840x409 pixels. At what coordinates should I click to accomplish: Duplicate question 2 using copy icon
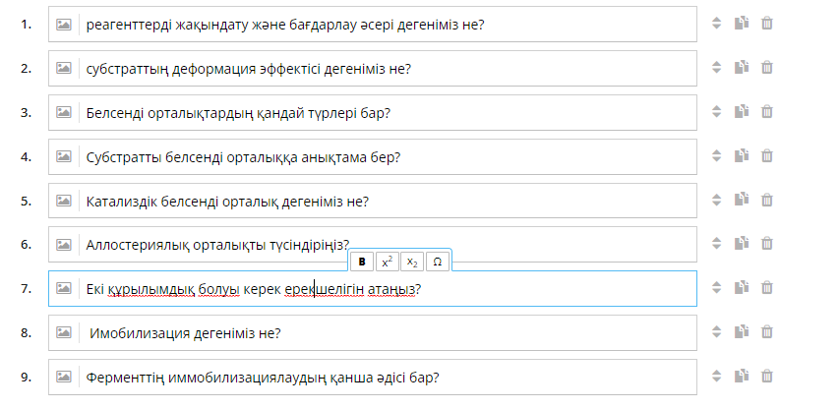[x=742, y=68]
